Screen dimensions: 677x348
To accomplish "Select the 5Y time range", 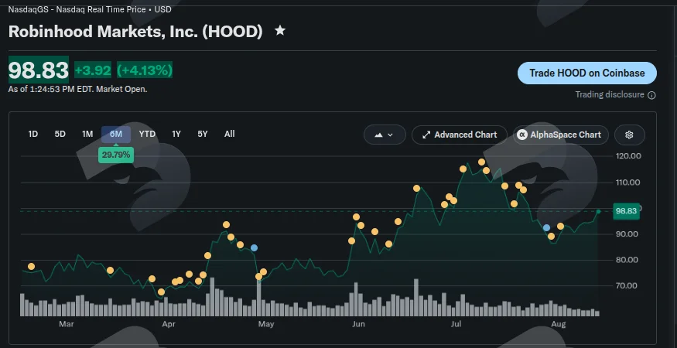I will pyautogui.click(x=203, y=135).
